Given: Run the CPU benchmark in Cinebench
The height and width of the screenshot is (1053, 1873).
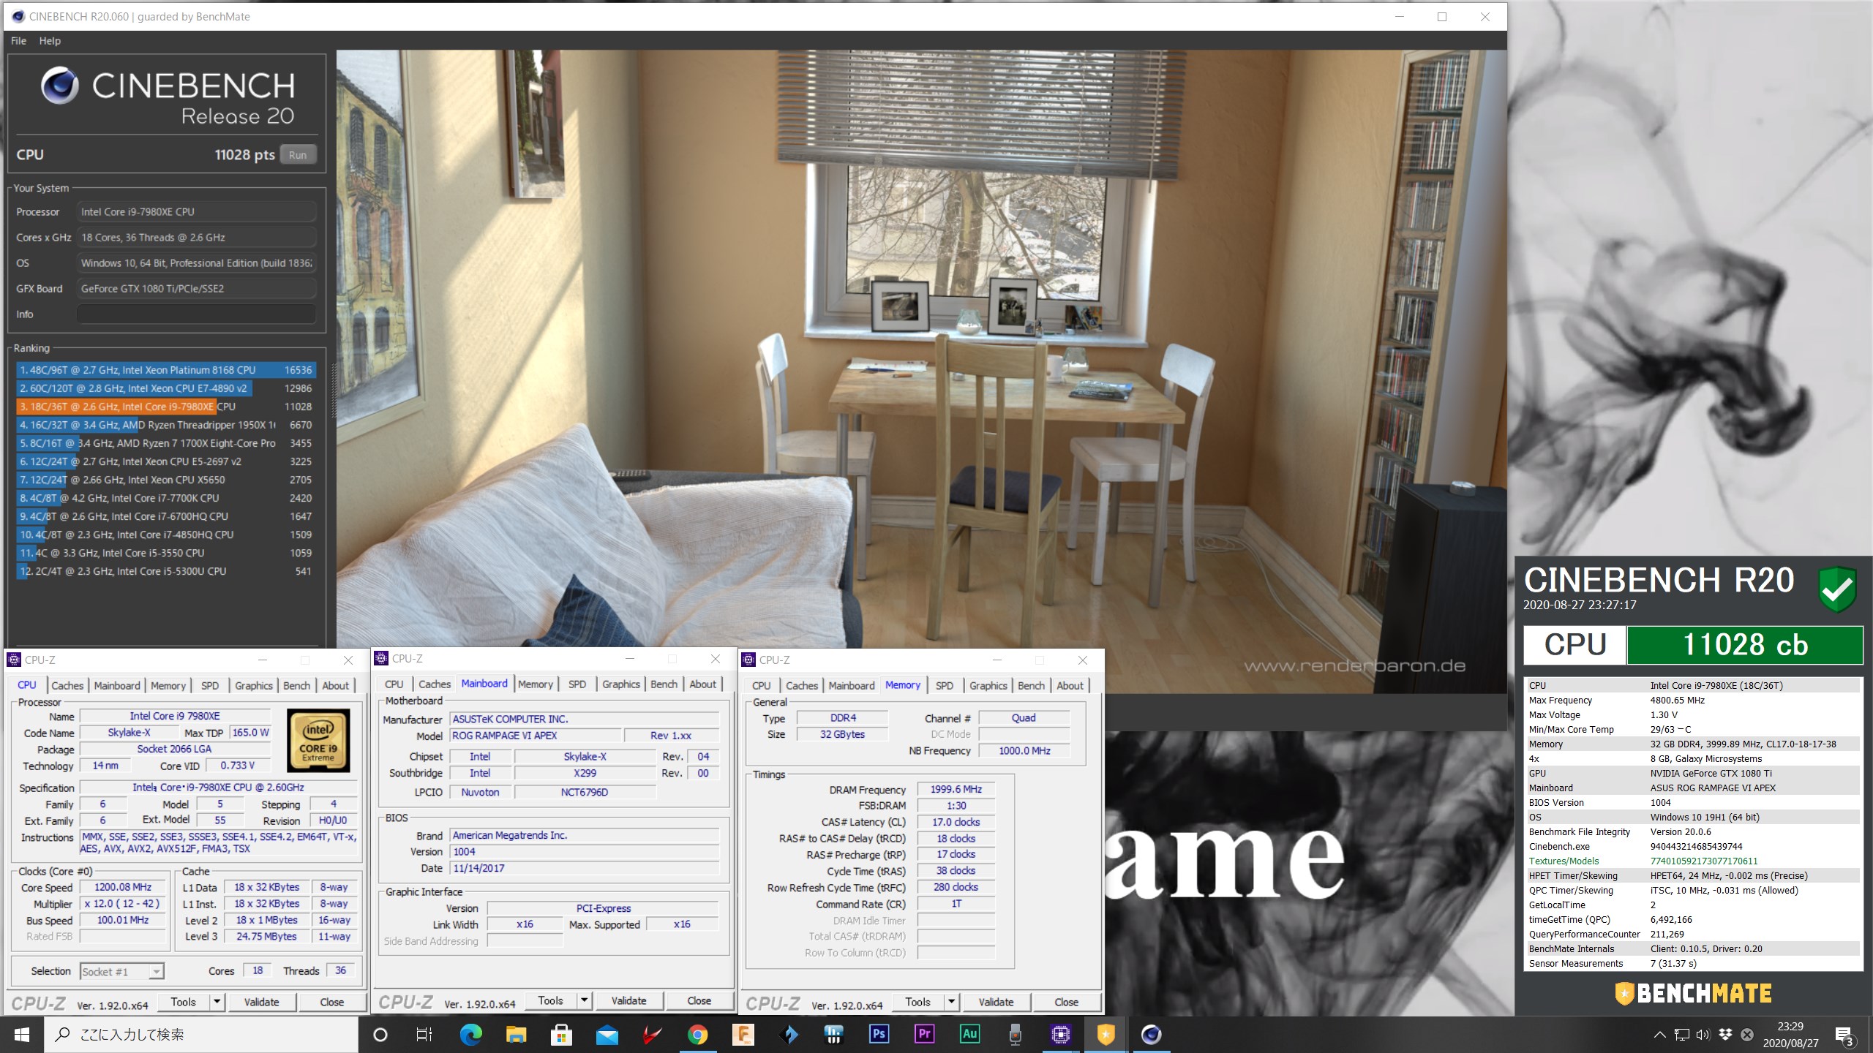Looking at the screenshot, I should pos(297,154).
